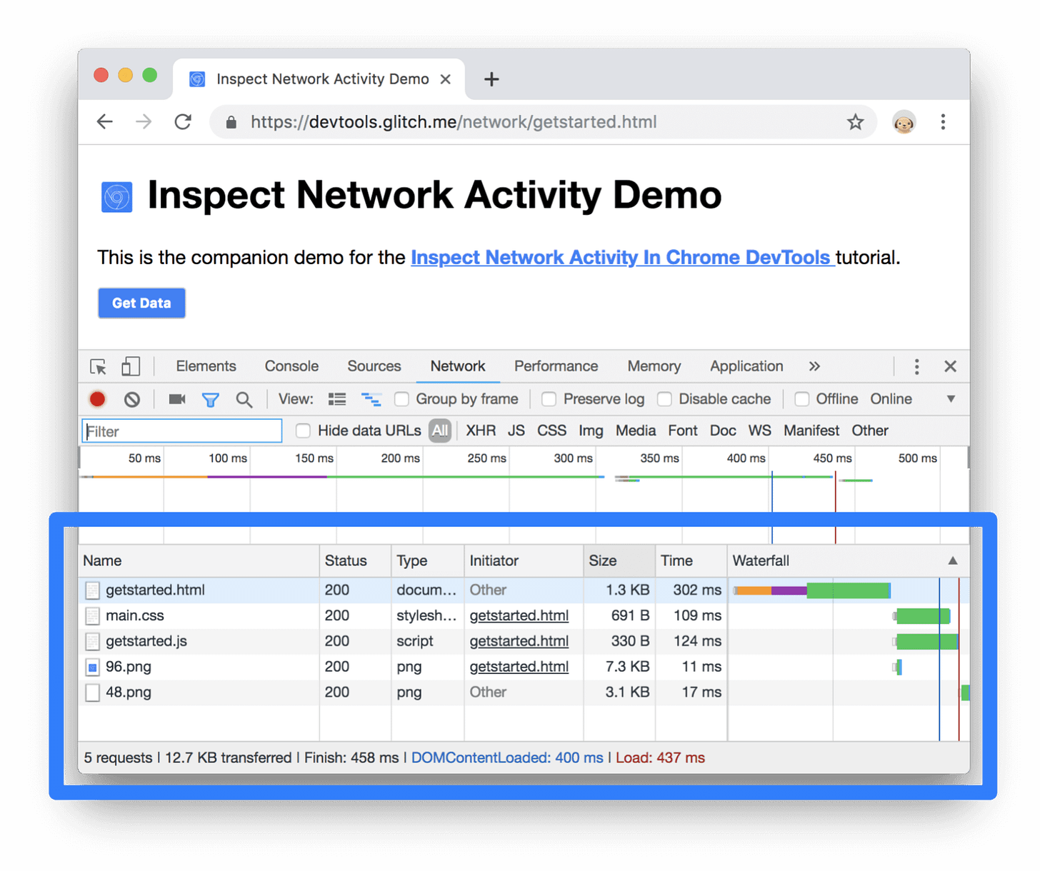Image resolution: width=1040 pixels, height=871 pixels.
Task: Toggle the network filter bar (funnel icon)
Action: pyautogui.click(x=211, y=399)
